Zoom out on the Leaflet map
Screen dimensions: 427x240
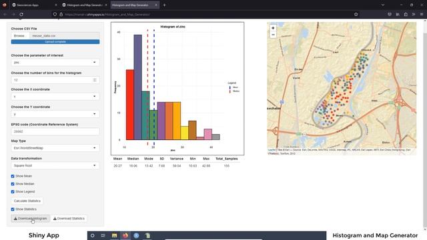point(273,35)
